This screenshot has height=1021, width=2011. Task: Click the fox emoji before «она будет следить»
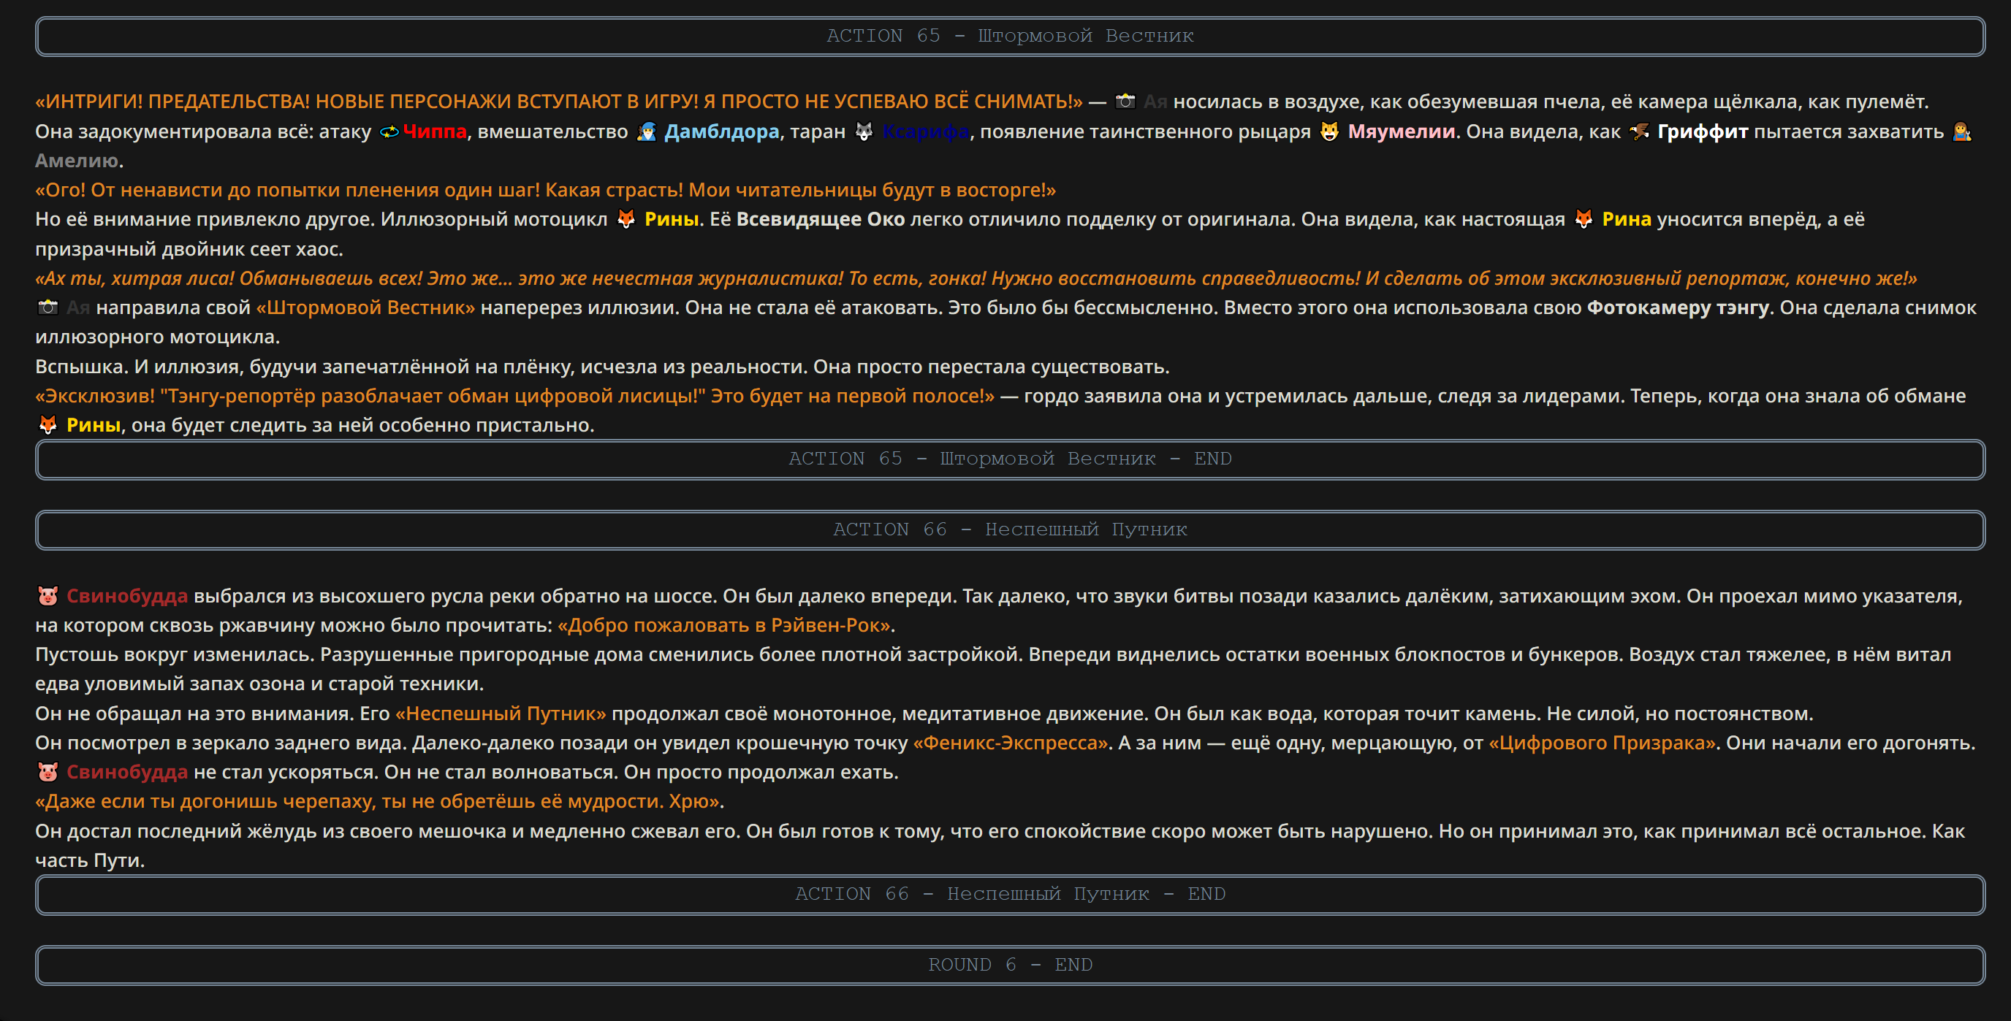(x=47, y=425)
